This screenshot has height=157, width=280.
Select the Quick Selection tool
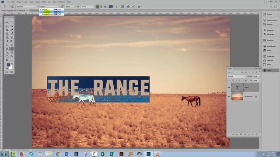[x=12, y=26]
